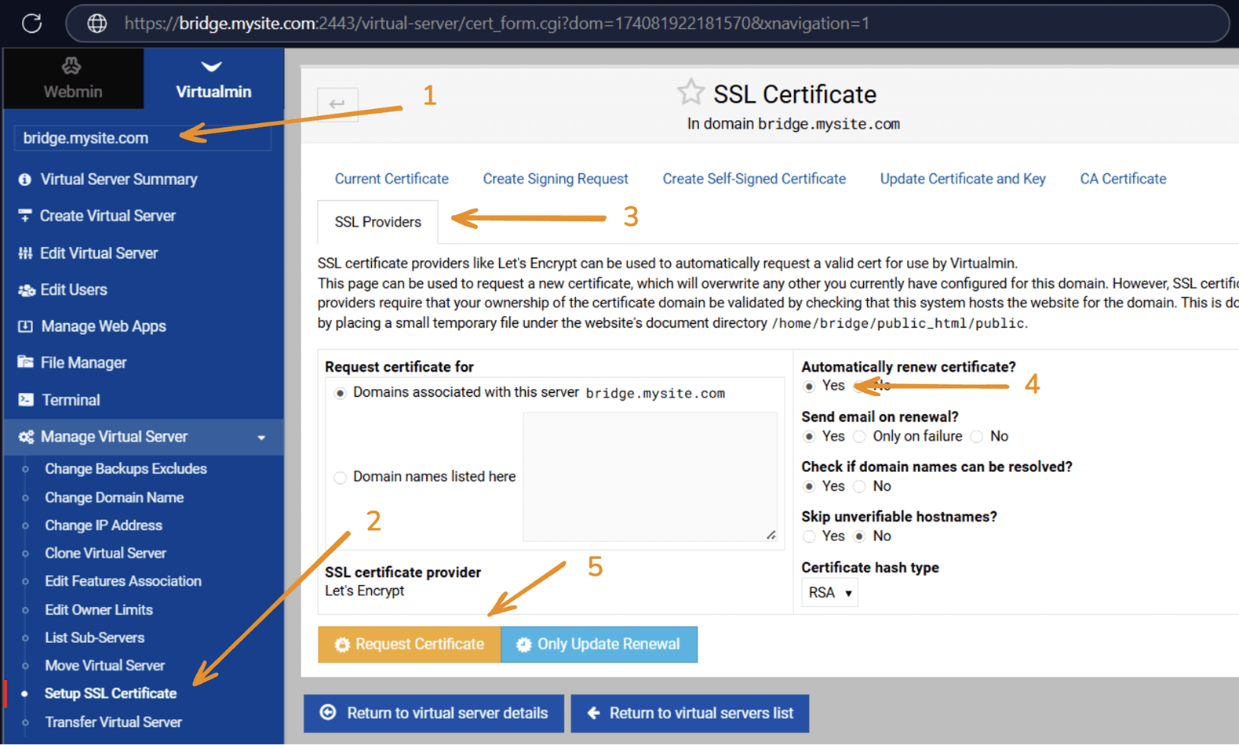Click the Edit Users icon
The height and width of the screenshot is (745, 1239).
pyautogui.click(x=26, y=290)
